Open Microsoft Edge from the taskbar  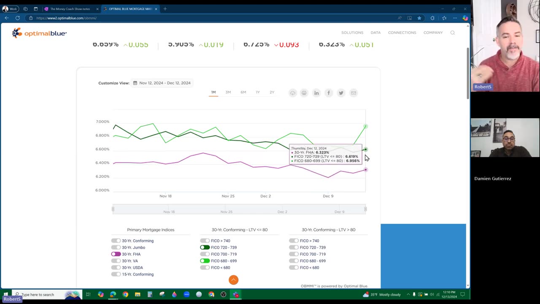pos(113,294)
